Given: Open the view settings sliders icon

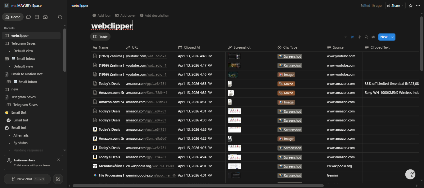Looking at the screenshot, I should pos(373,37).
